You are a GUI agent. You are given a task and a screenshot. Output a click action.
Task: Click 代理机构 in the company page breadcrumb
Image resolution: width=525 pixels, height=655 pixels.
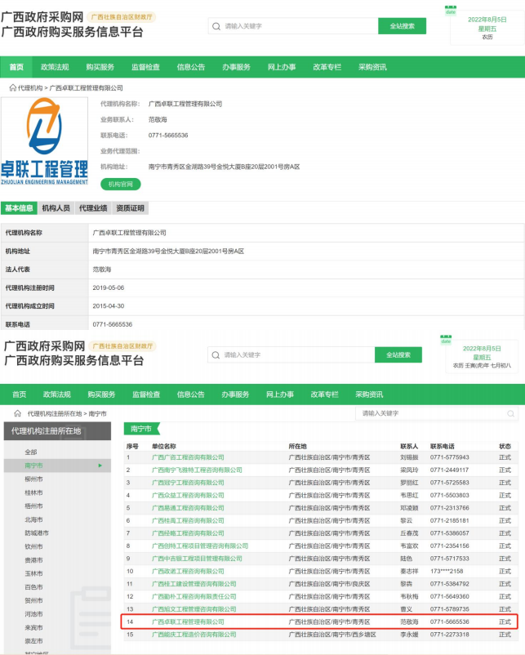(30, 87)
